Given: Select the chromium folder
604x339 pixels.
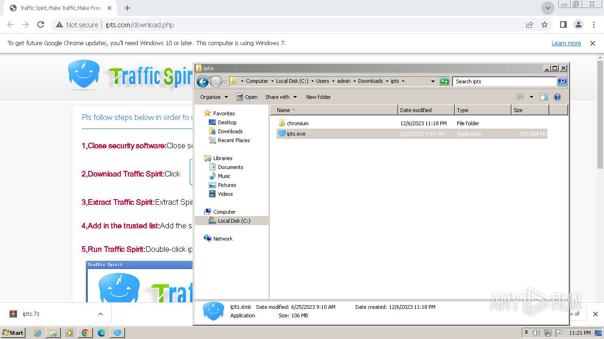Looking at the screenshot, I should click(297, 123).
